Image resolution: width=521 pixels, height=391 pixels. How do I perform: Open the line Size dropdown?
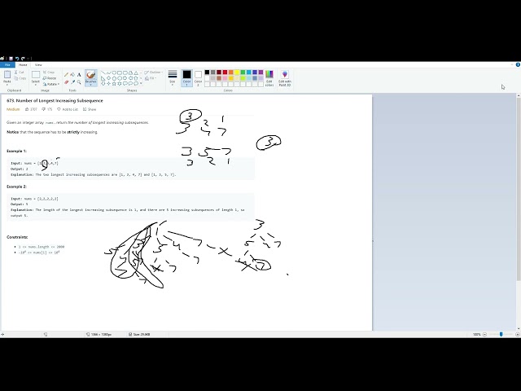172,78
